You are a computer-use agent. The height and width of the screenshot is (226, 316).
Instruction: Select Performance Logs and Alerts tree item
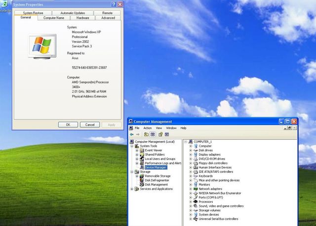coord(163,163)
